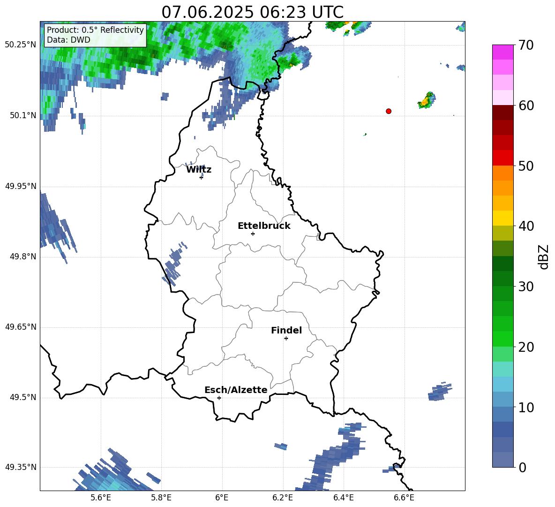Click the Wiltz city label
The image size is (555, 507).
point(199,170)
